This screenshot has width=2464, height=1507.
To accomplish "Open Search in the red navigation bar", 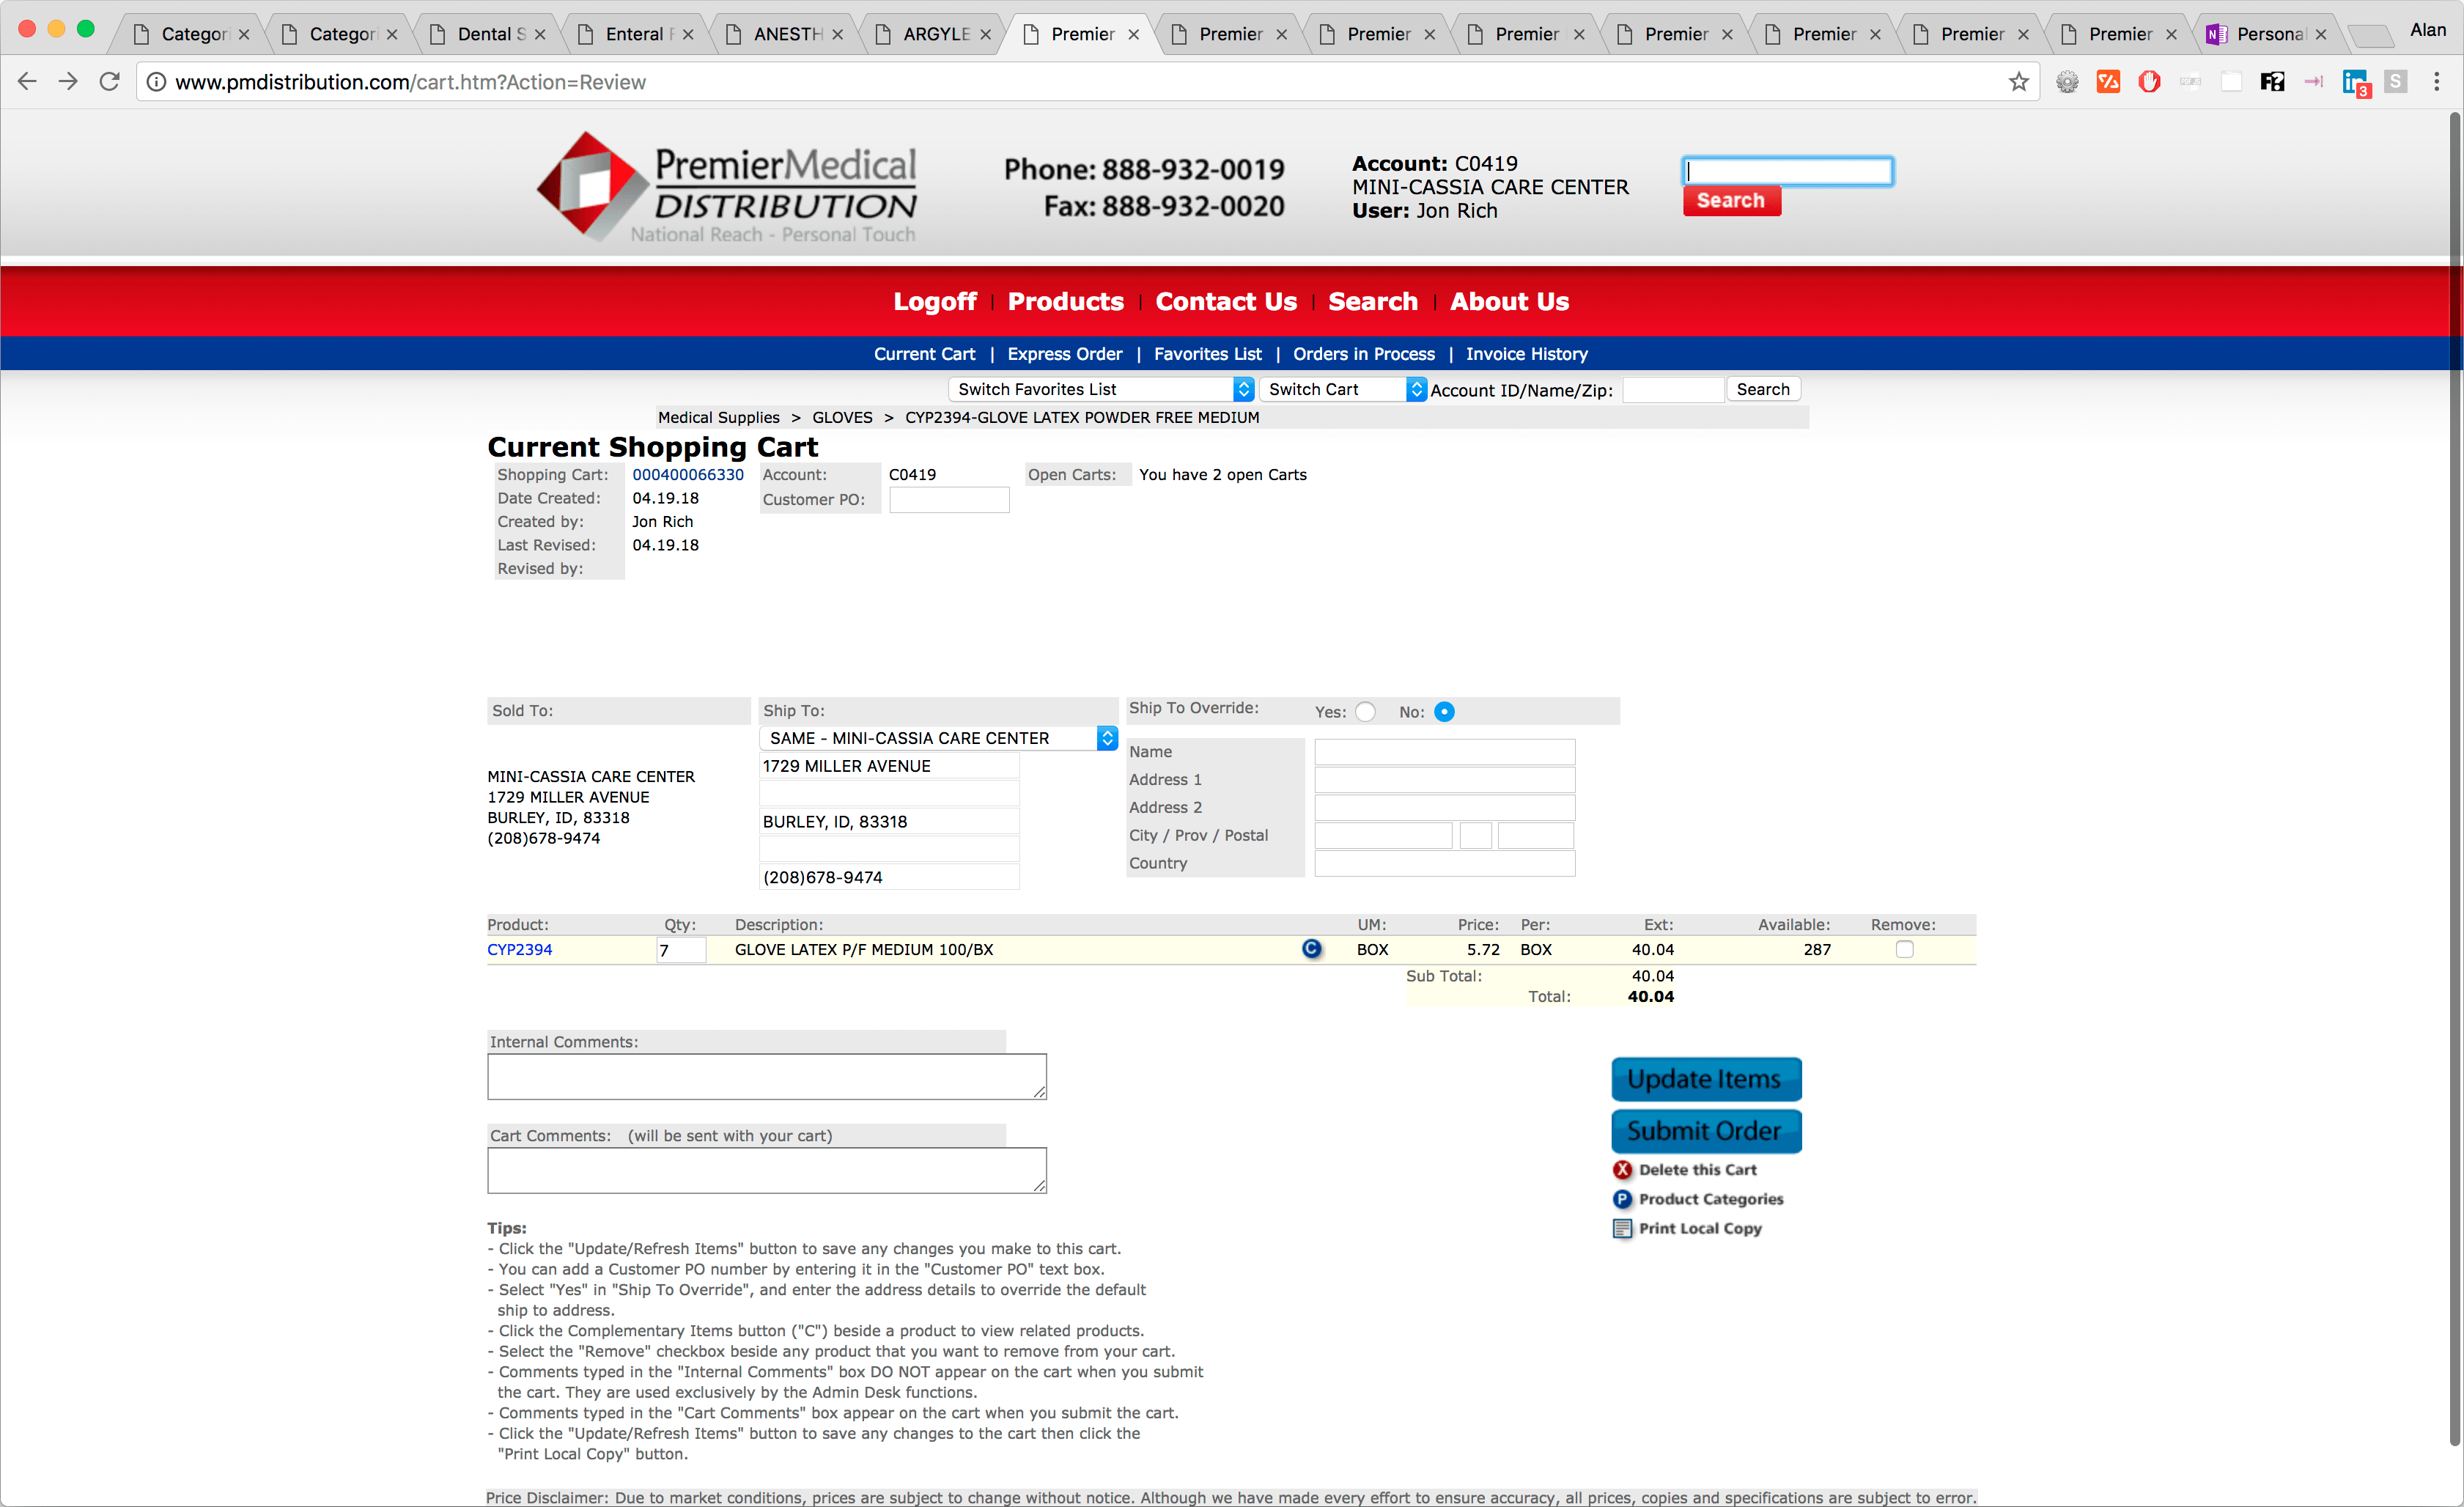I will click(1373, 301).
